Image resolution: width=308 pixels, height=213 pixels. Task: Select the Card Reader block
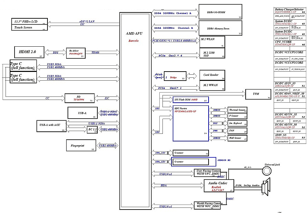click(212, 75)
